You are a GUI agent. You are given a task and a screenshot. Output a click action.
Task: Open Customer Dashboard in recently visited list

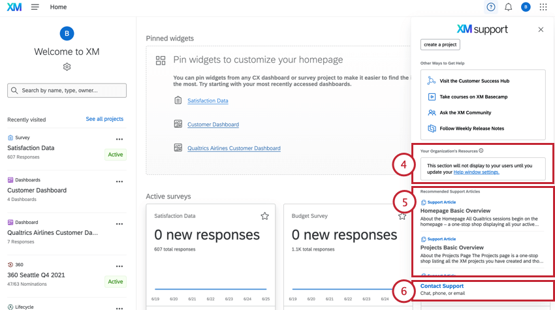point(37,191)
